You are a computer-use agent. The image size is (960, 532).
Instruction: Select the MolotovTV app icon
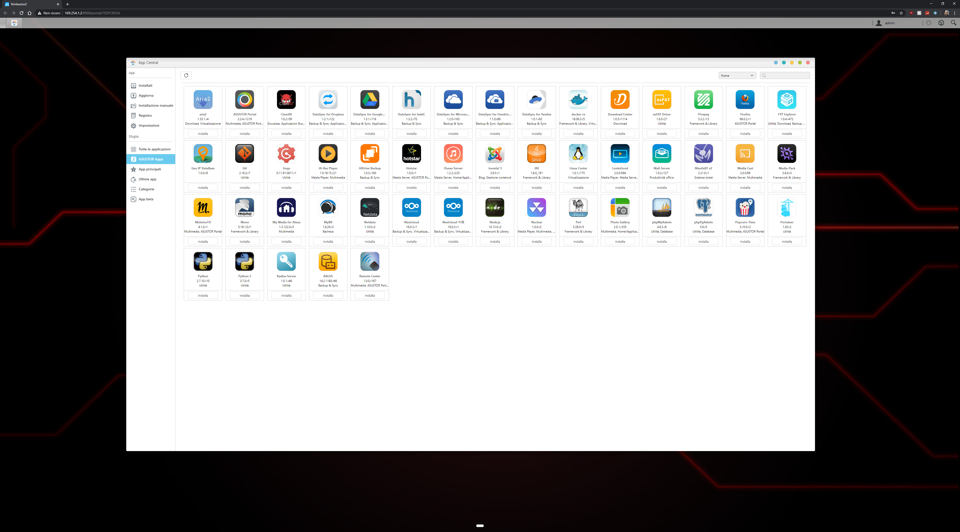click(203, 207)
